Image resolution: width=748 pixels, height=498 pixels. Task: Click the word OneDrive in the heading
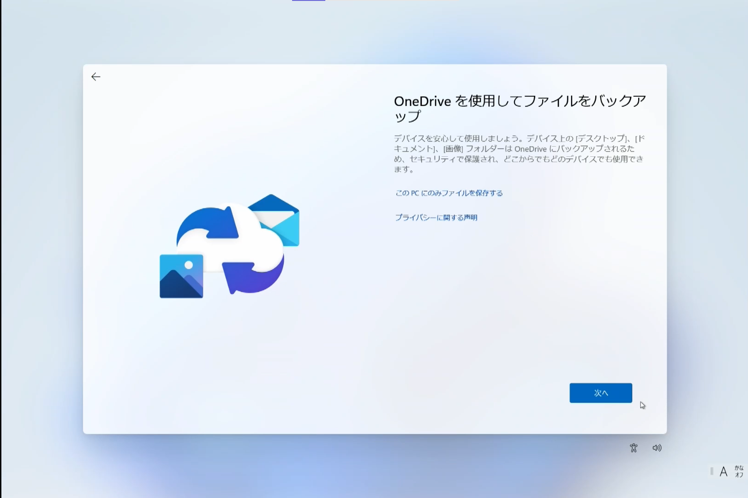click(x=422, y=101)
